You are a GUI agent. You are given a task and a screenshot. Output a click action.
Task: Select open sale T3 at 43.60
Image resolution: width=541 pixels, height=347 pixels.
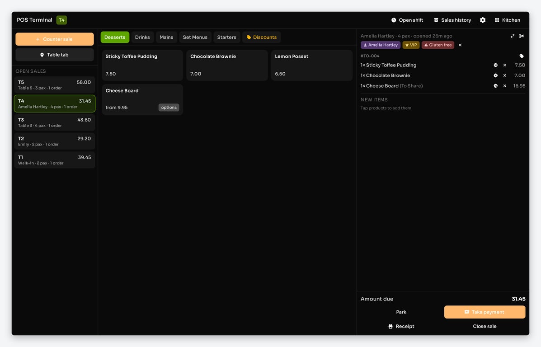55,122
